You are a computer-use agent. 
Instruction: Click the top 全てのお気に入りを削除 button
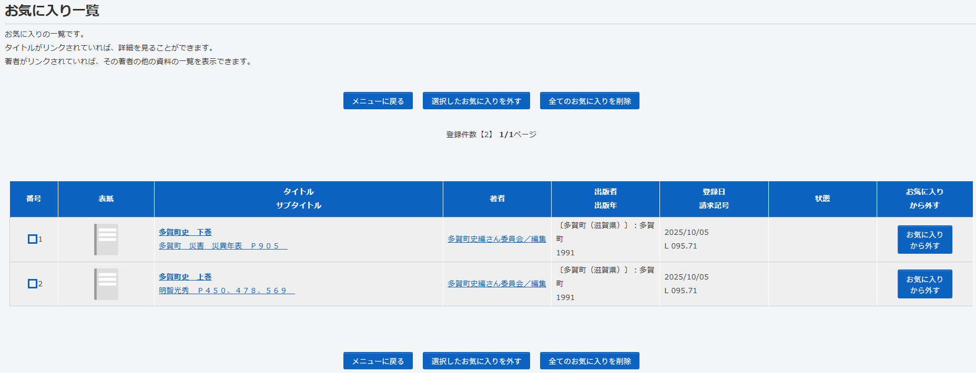[589, 101]
